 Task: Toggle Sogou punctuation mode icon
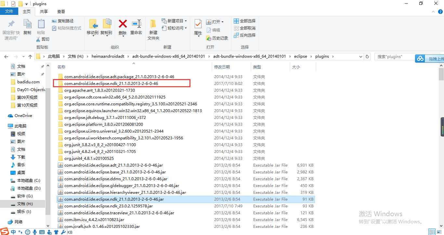(x=20, y=232)
